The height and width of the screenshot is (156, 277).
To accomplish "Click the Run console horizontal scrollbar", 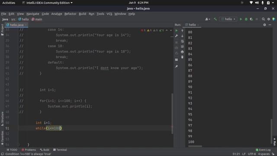I will point(195,146).
